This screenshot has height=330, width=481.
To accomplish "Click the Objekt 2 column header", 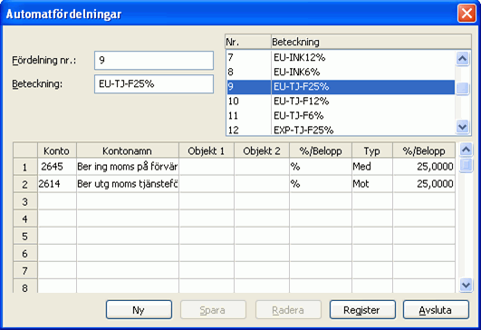I will [262, 150].
